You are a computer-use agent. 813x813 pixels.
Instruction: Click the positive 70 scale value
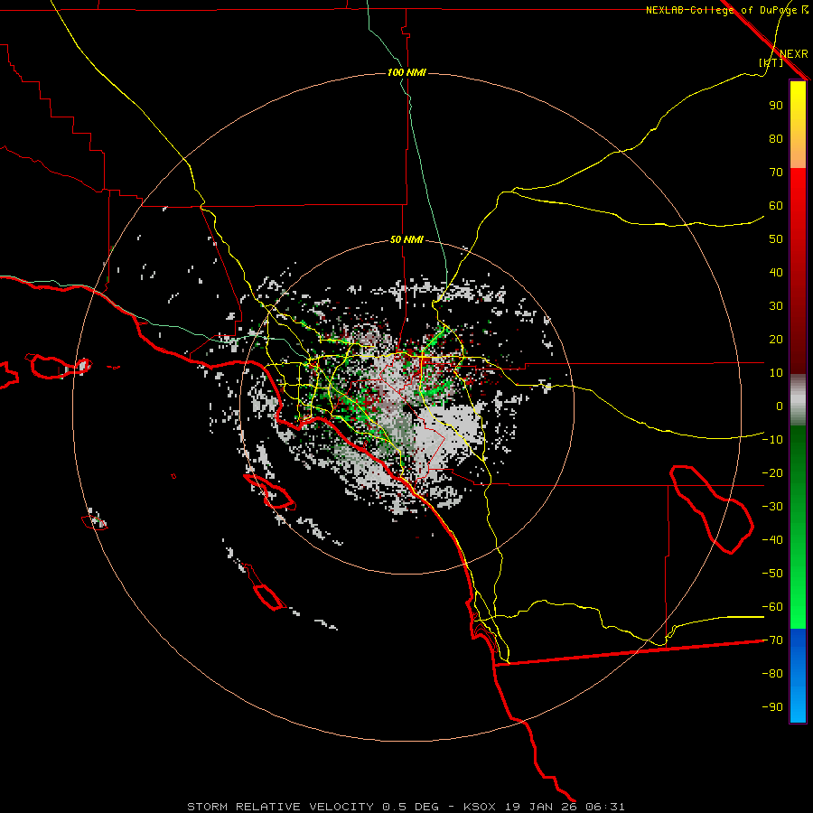(x=776, y=173)
